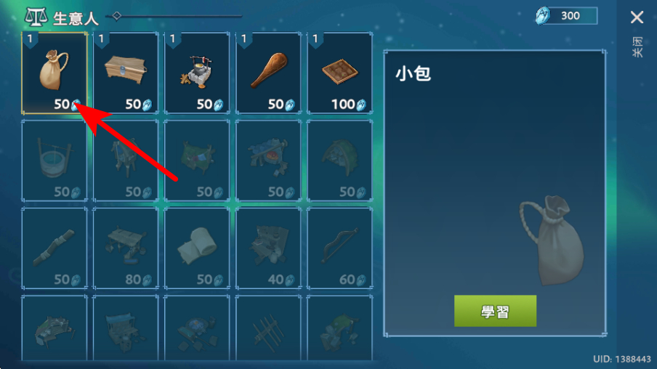Select the small pouch item costing 50
The height and width of the screenshot is (369, 657).
point(55,73)
